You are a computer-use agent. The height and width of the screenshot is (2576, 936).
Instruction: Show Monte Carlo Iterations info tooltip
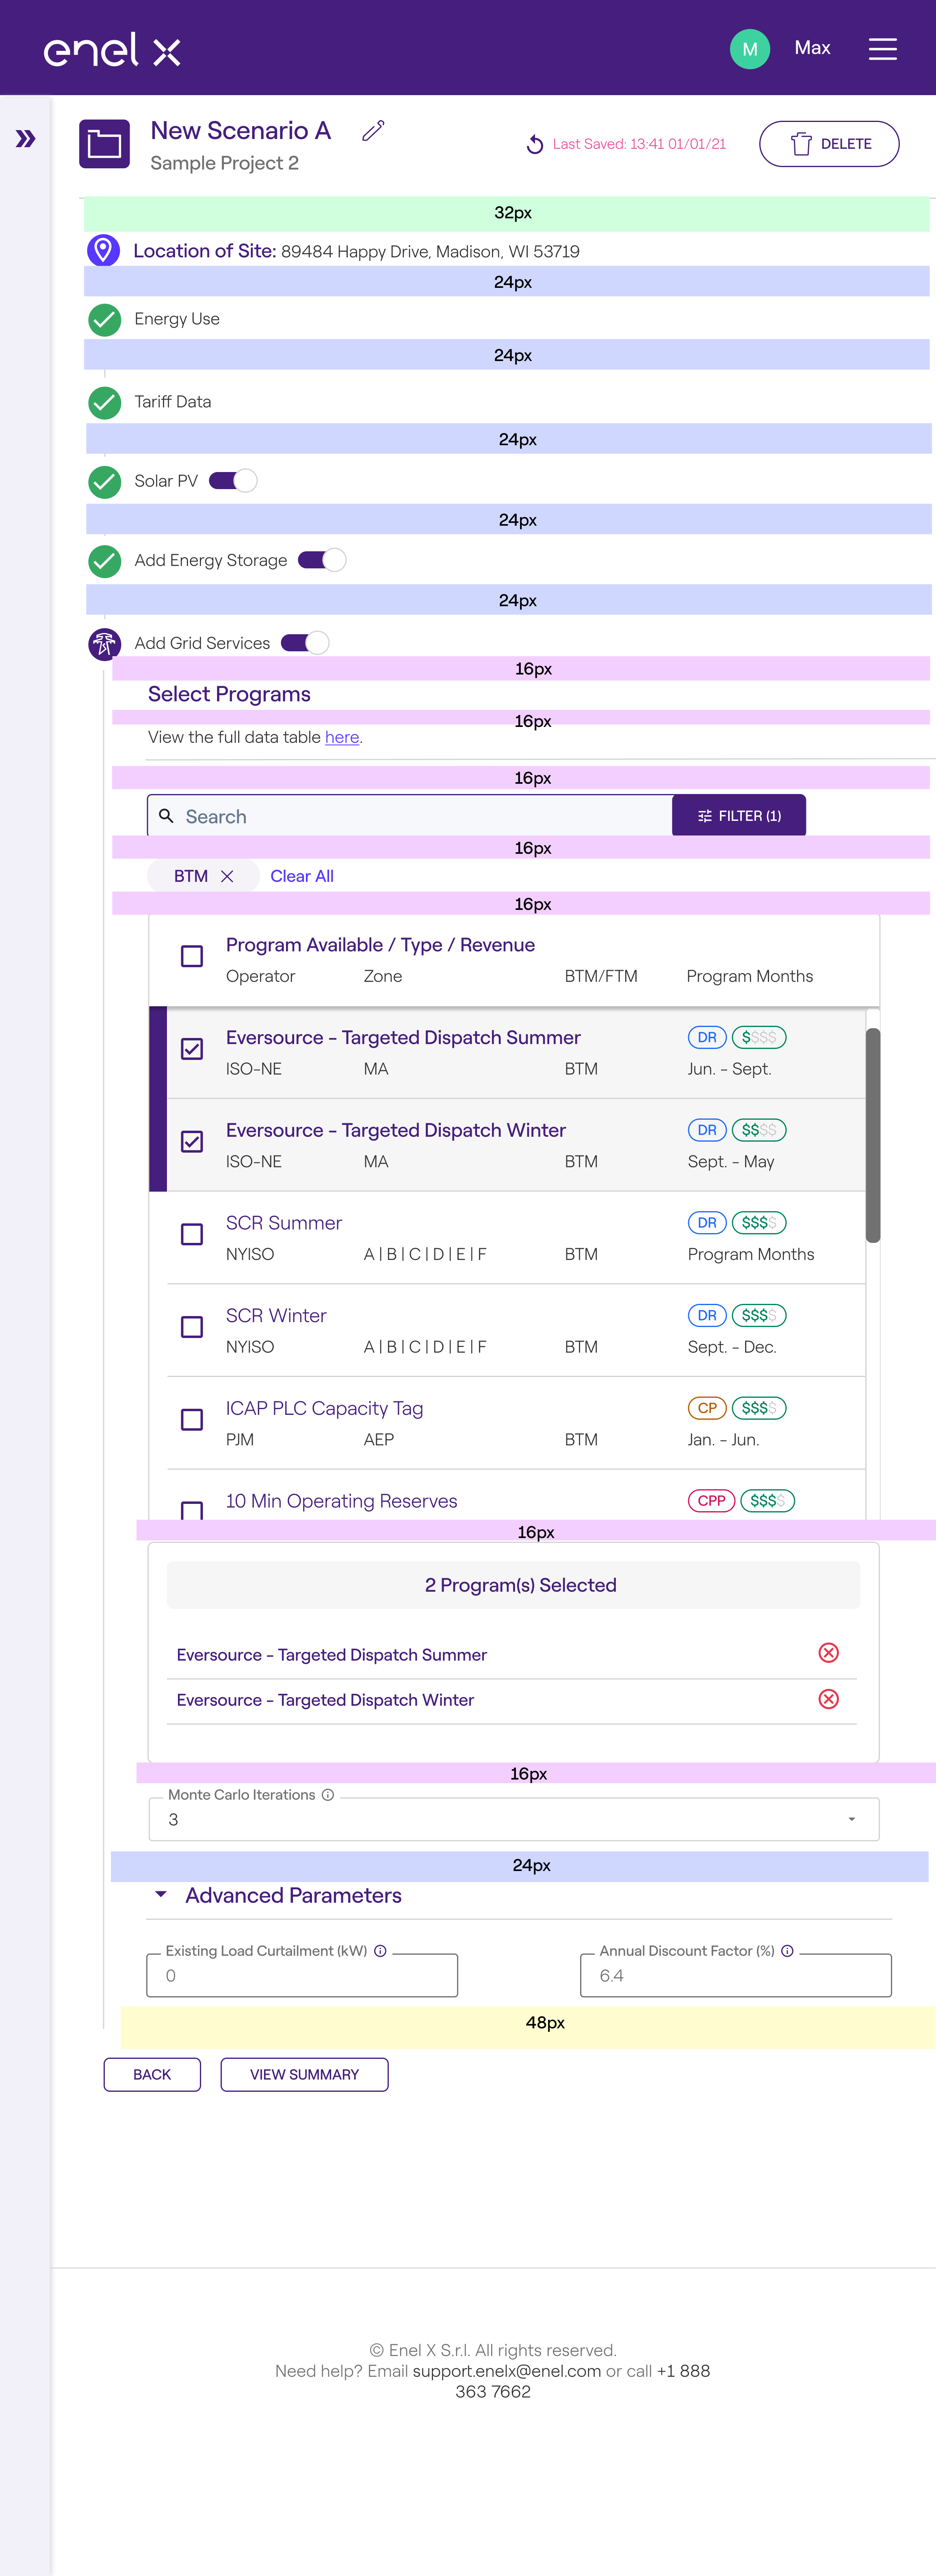tap(328, 1795)
